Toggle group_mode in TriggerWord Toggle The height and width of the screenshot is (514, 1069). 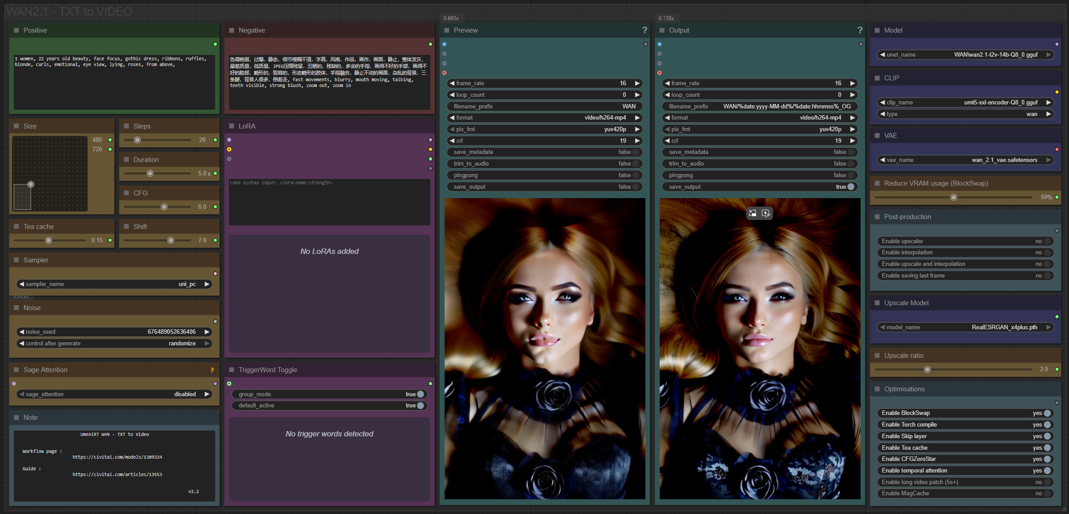[420, 394]
